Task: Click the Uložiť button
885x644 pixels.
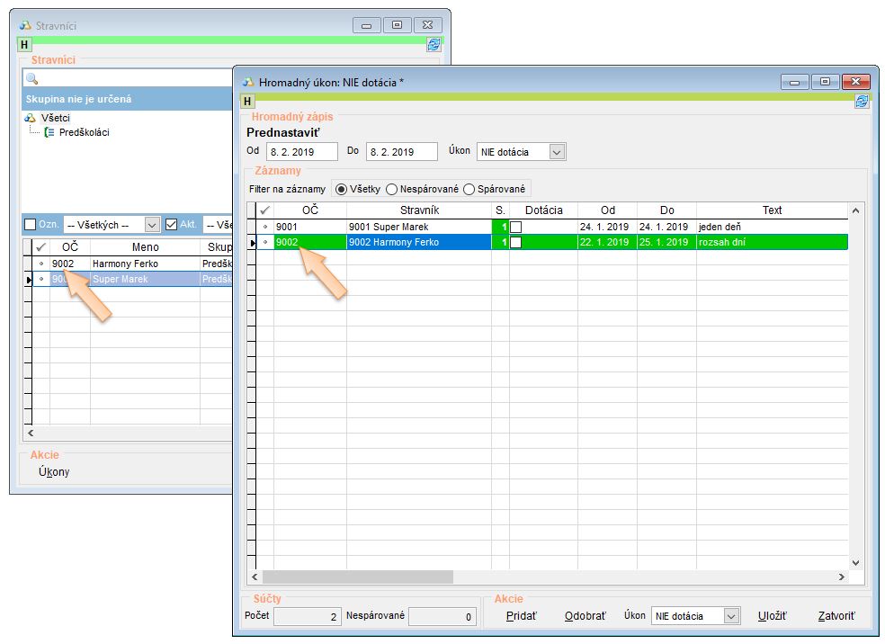Action: pyautogui.click(x=772, y=616)
